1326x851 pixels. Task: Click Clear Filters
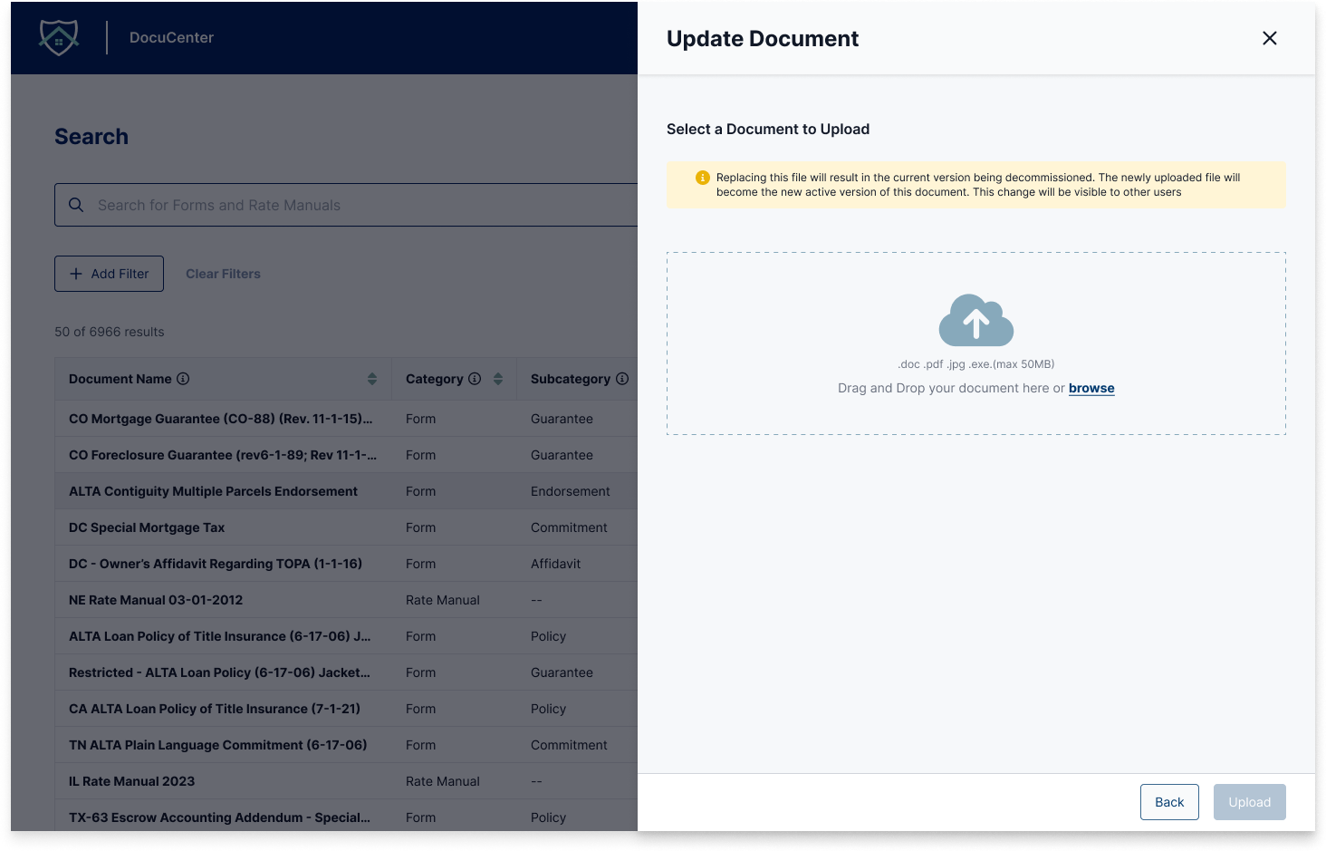[223, 274]
